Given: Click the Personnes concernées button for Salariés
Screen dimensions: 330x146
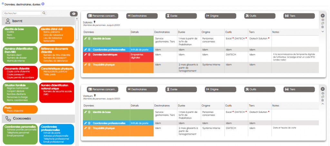Looking at the screenshot, I should pos(103,16).
